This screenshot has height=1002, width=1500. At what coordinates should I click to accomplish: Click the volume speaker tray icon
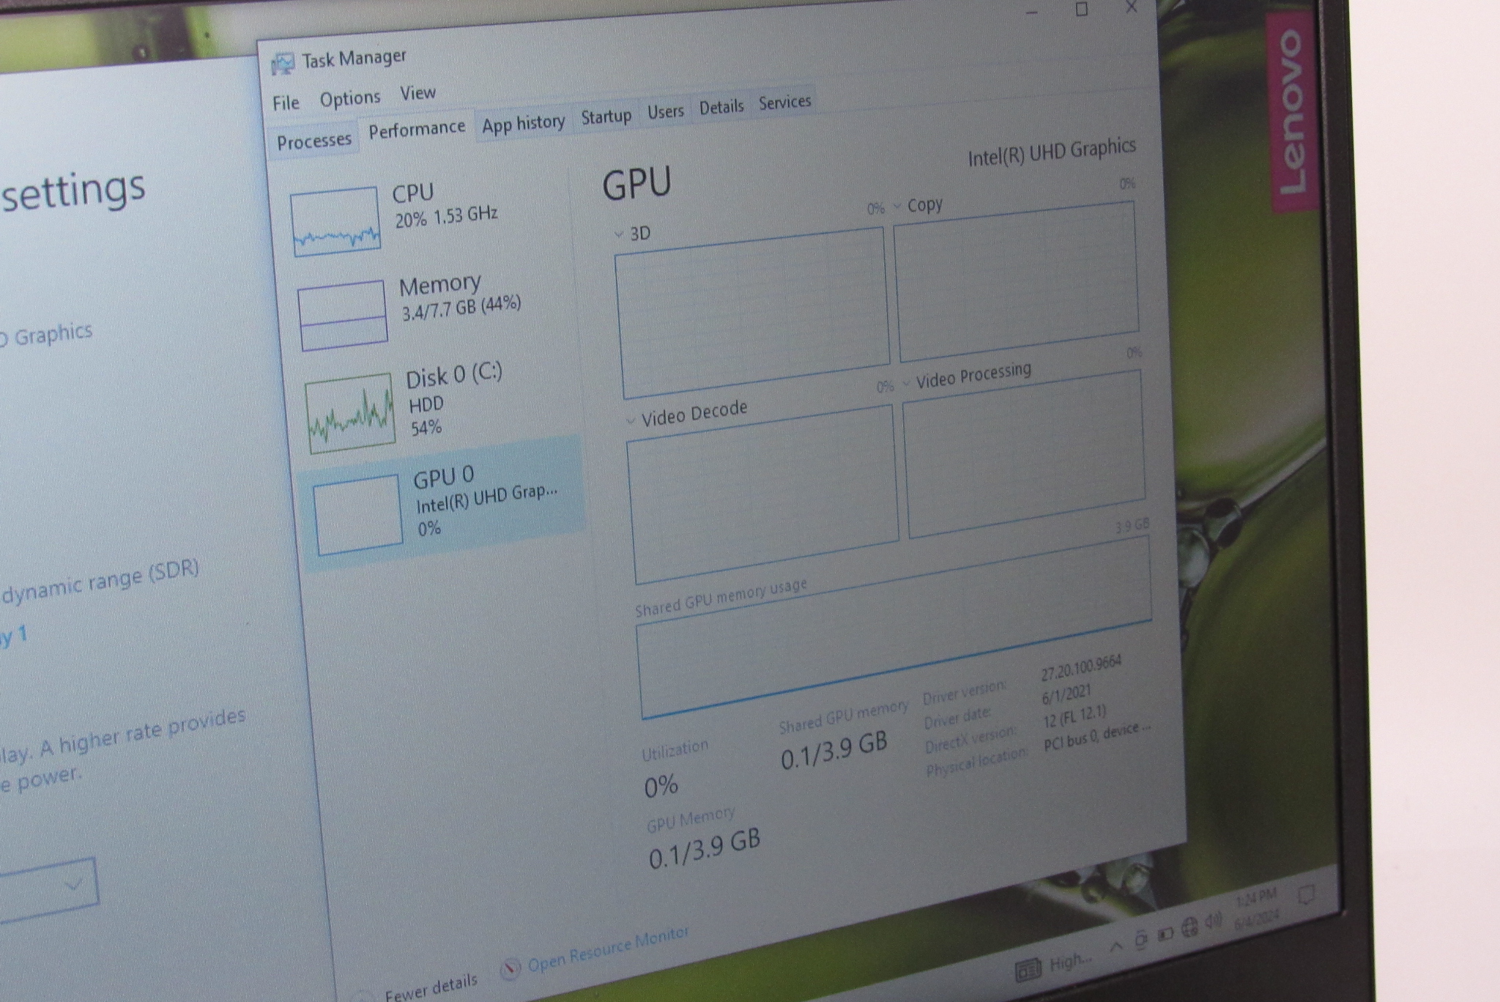tap(1213, 921)
